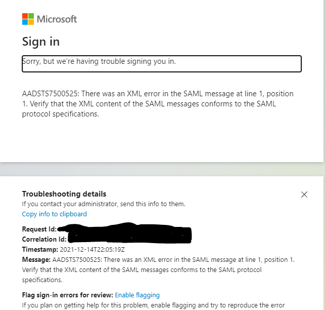
Task: Click the AADSTS7500525 error paragraph under Sign in
Action: (x=158, y=104)
